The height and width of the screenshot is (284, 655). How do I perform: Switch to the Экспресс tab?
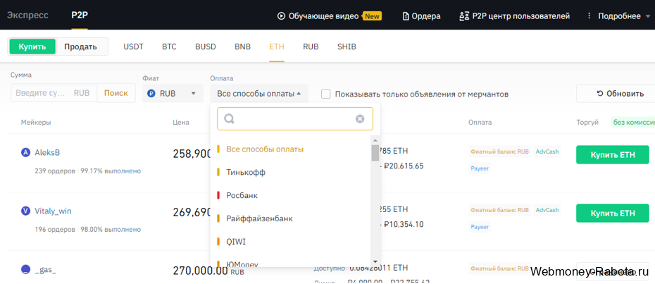click(27, 16)
